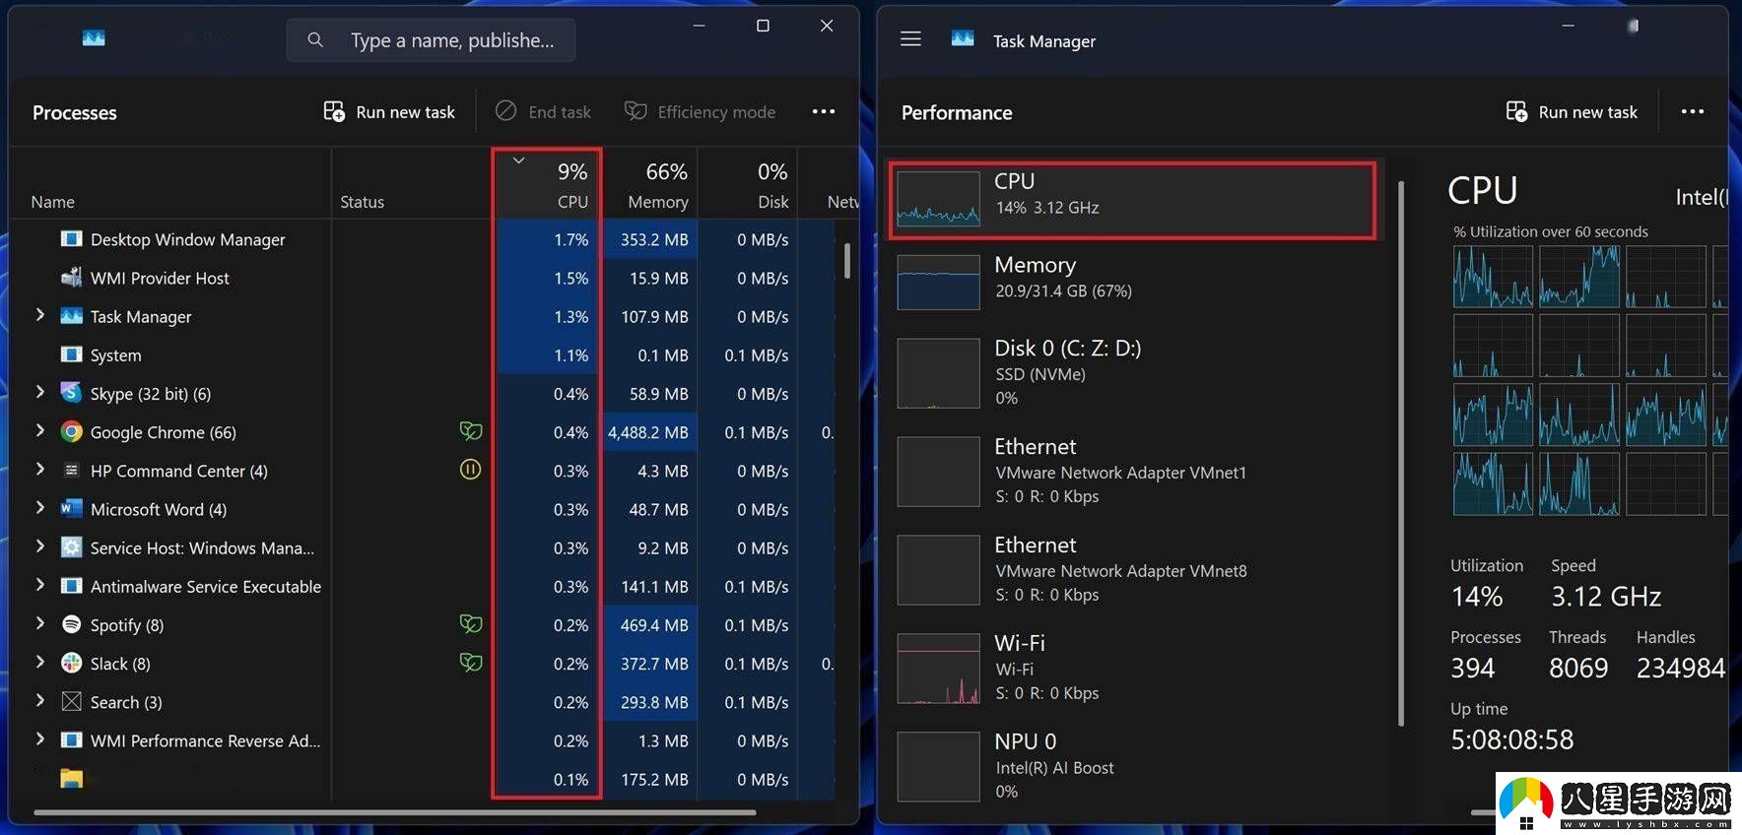Click Run new task in Performance window
Viewport: 1742px width, 835px height.
click(x=1572, y=111)
